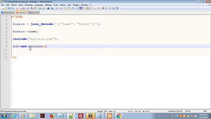
Task: Toggle show all characters icon
Action: [77, 8]
